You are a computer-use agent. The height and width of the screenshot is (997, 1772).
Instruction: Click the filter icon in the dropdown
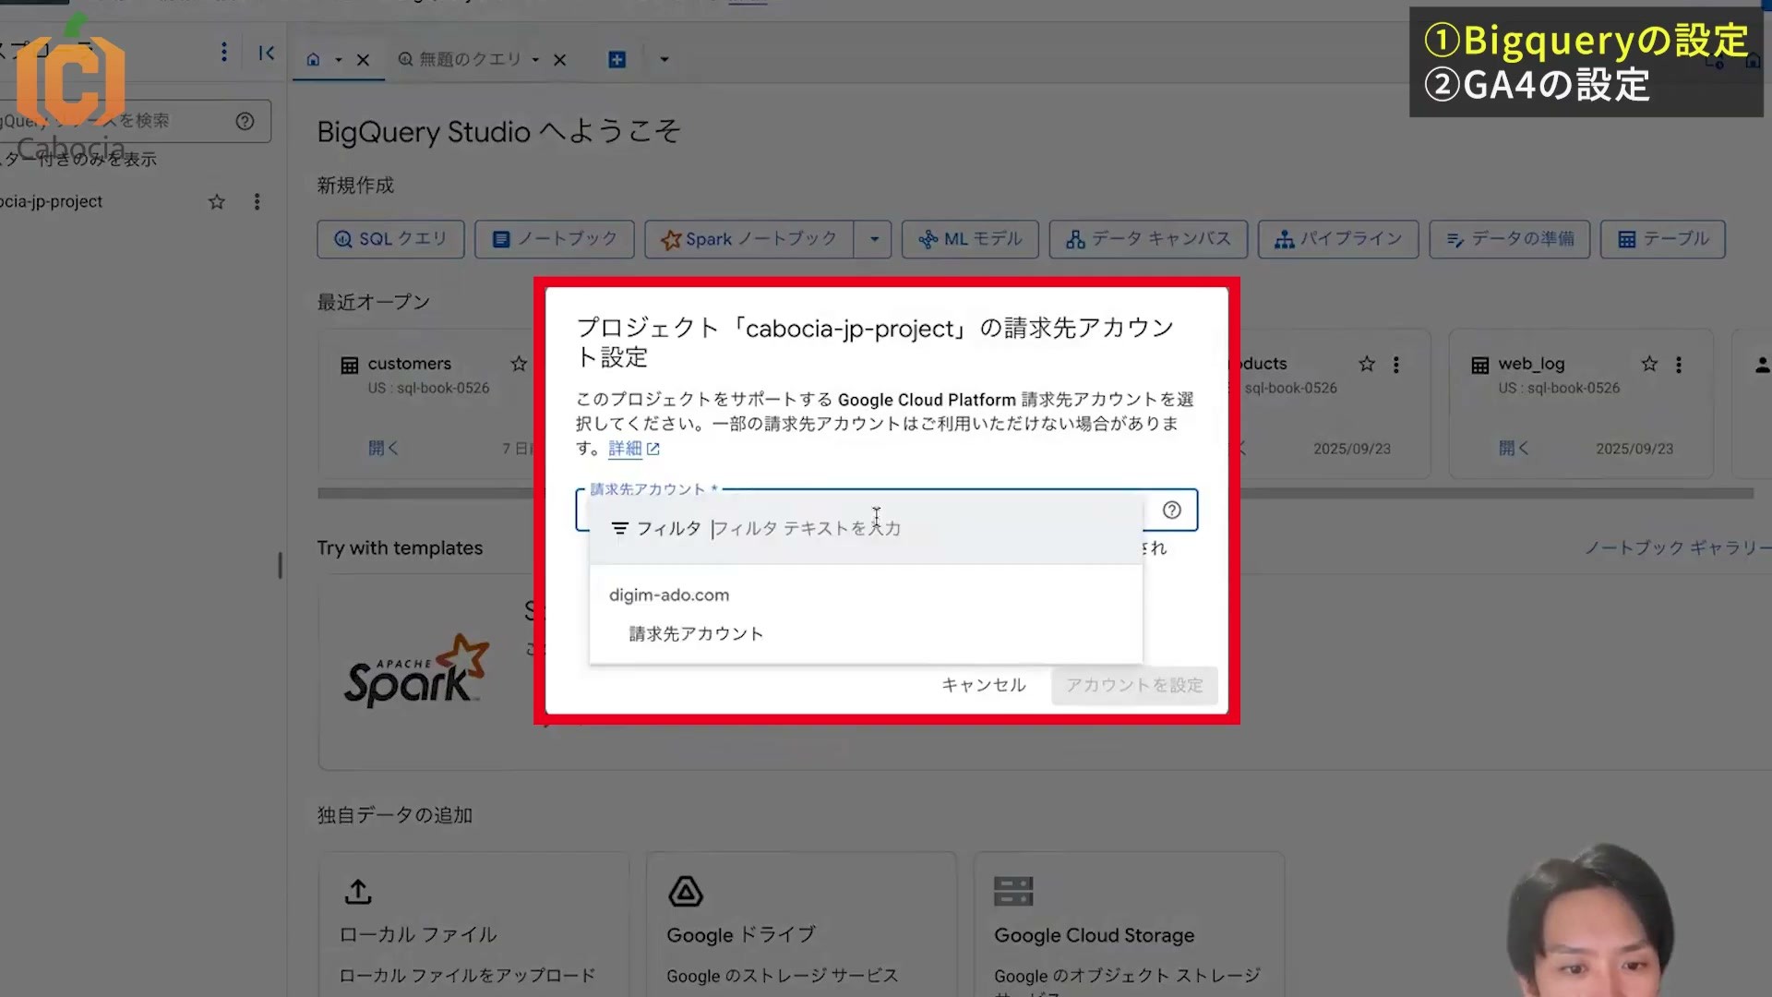[619, 528]
